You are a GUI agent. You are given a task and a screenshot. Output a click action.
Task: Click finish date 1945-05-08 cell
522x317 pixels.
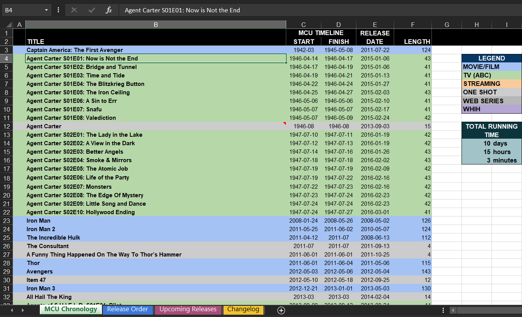tap(339, 50)
